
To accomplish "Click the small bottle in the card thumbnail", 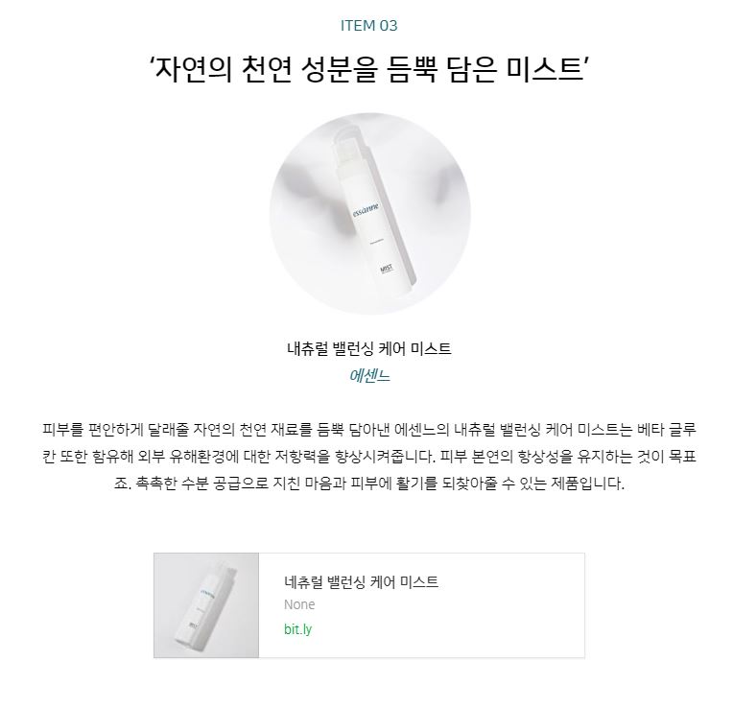I will click(x=205, y=606).
